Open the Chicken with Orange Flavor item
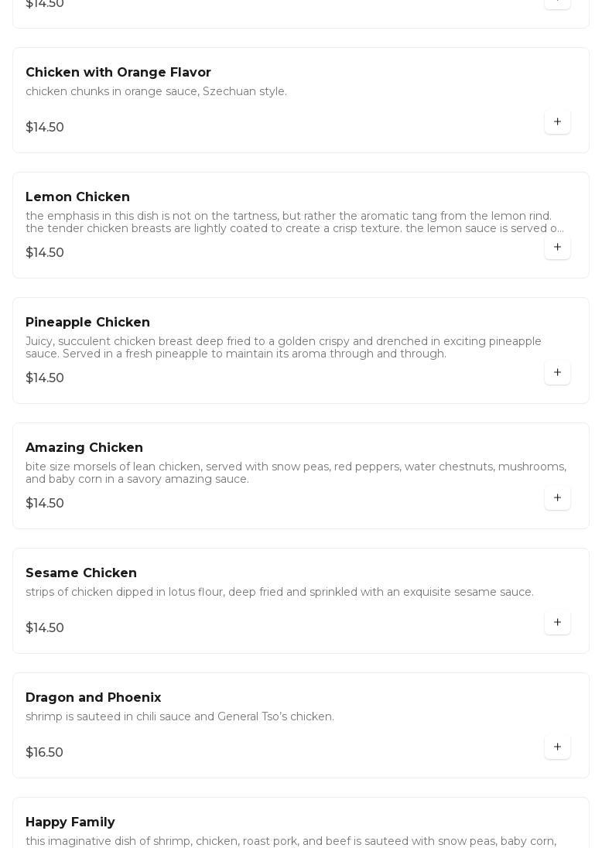602x848 pixels. point(118,73)
